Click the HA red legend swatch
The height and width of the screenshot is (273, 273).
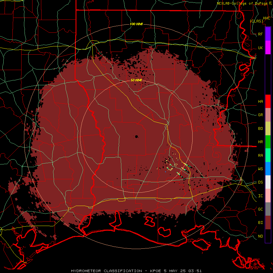click(x=268, y=101)
